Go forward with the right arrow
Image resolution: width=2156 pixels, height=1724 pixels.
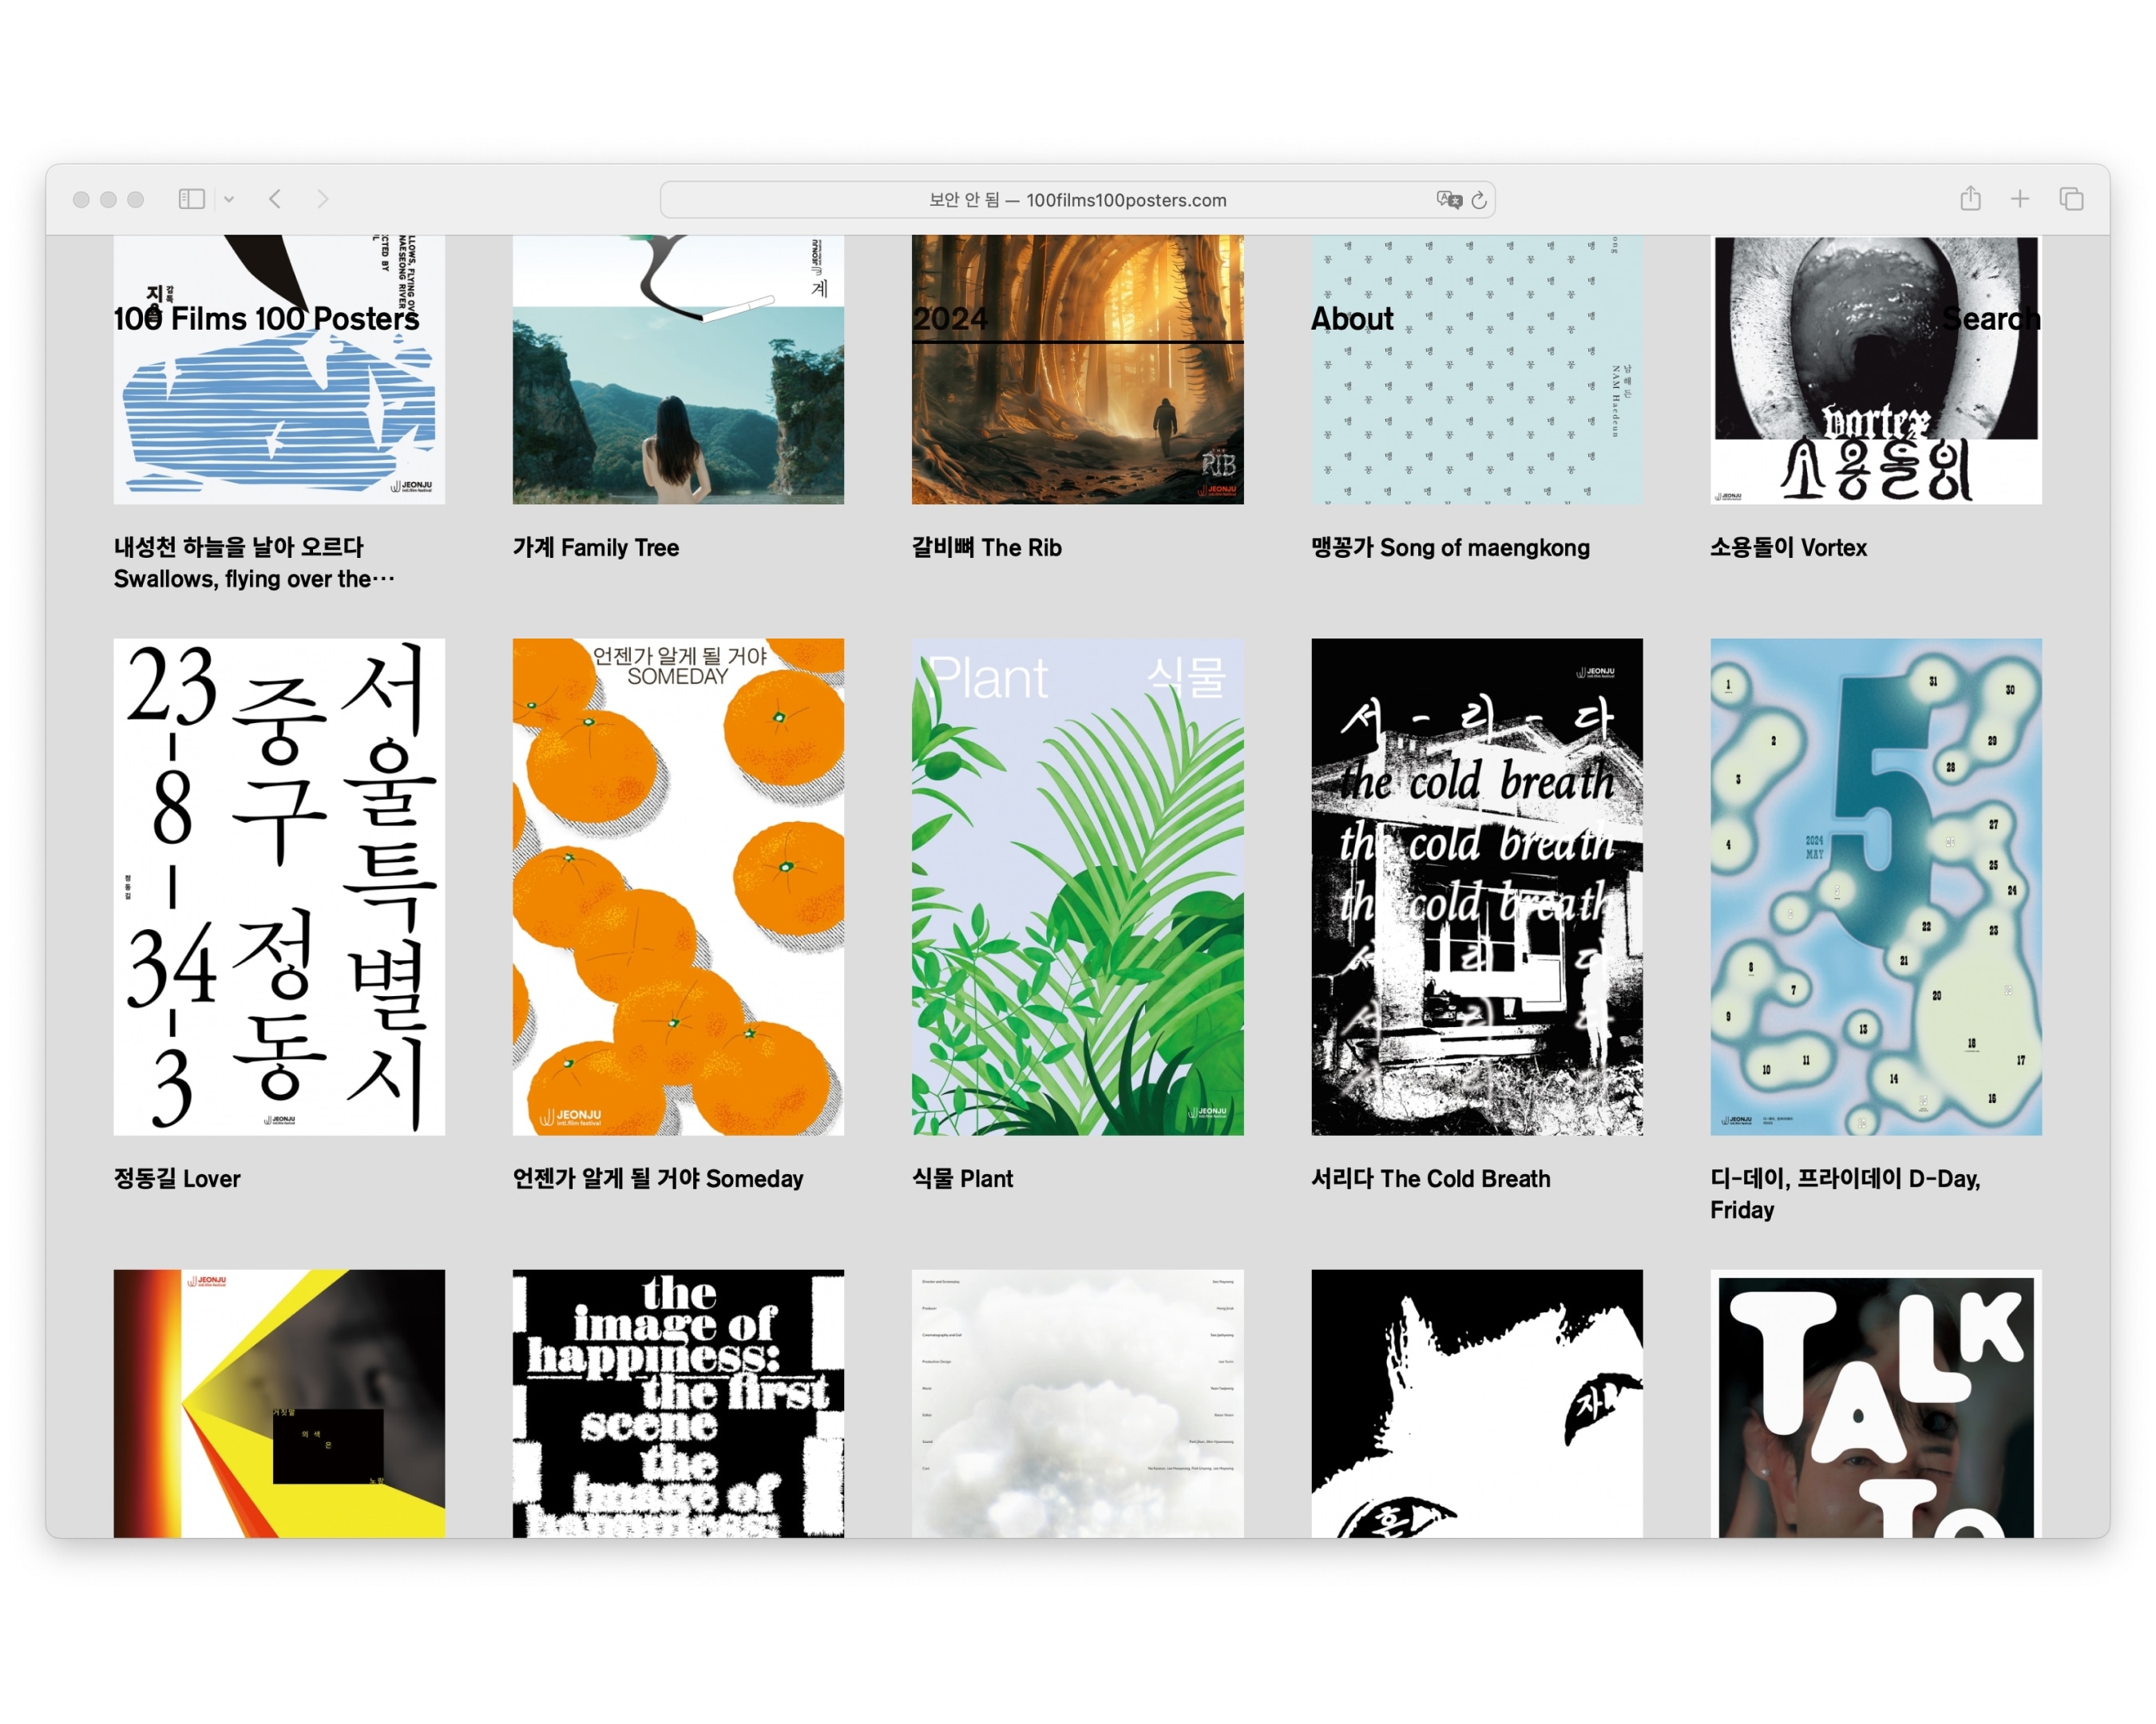tap(322, 200)
